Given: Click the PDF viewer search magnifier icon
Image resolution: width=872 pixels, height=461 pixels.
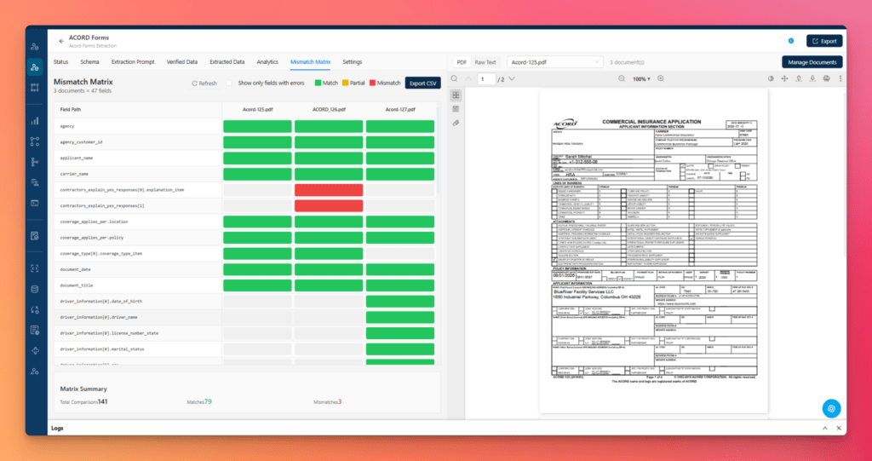Looking at the screenshot, I should 455,79.
